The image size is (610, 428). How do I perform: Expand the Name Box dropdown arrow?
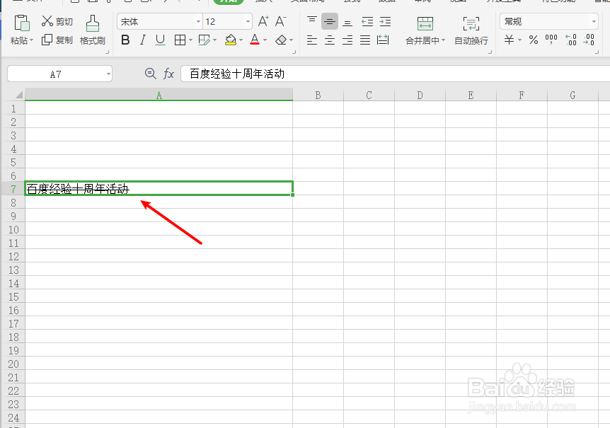tap(108, 74)
